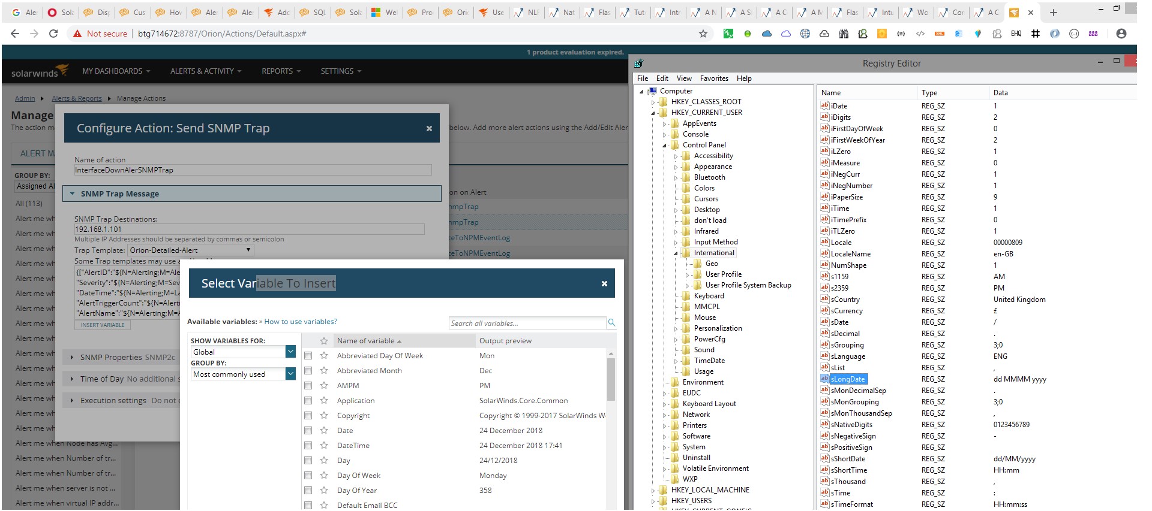Star the Copyright variable
1152x511 pixels.
pos(324,416)
